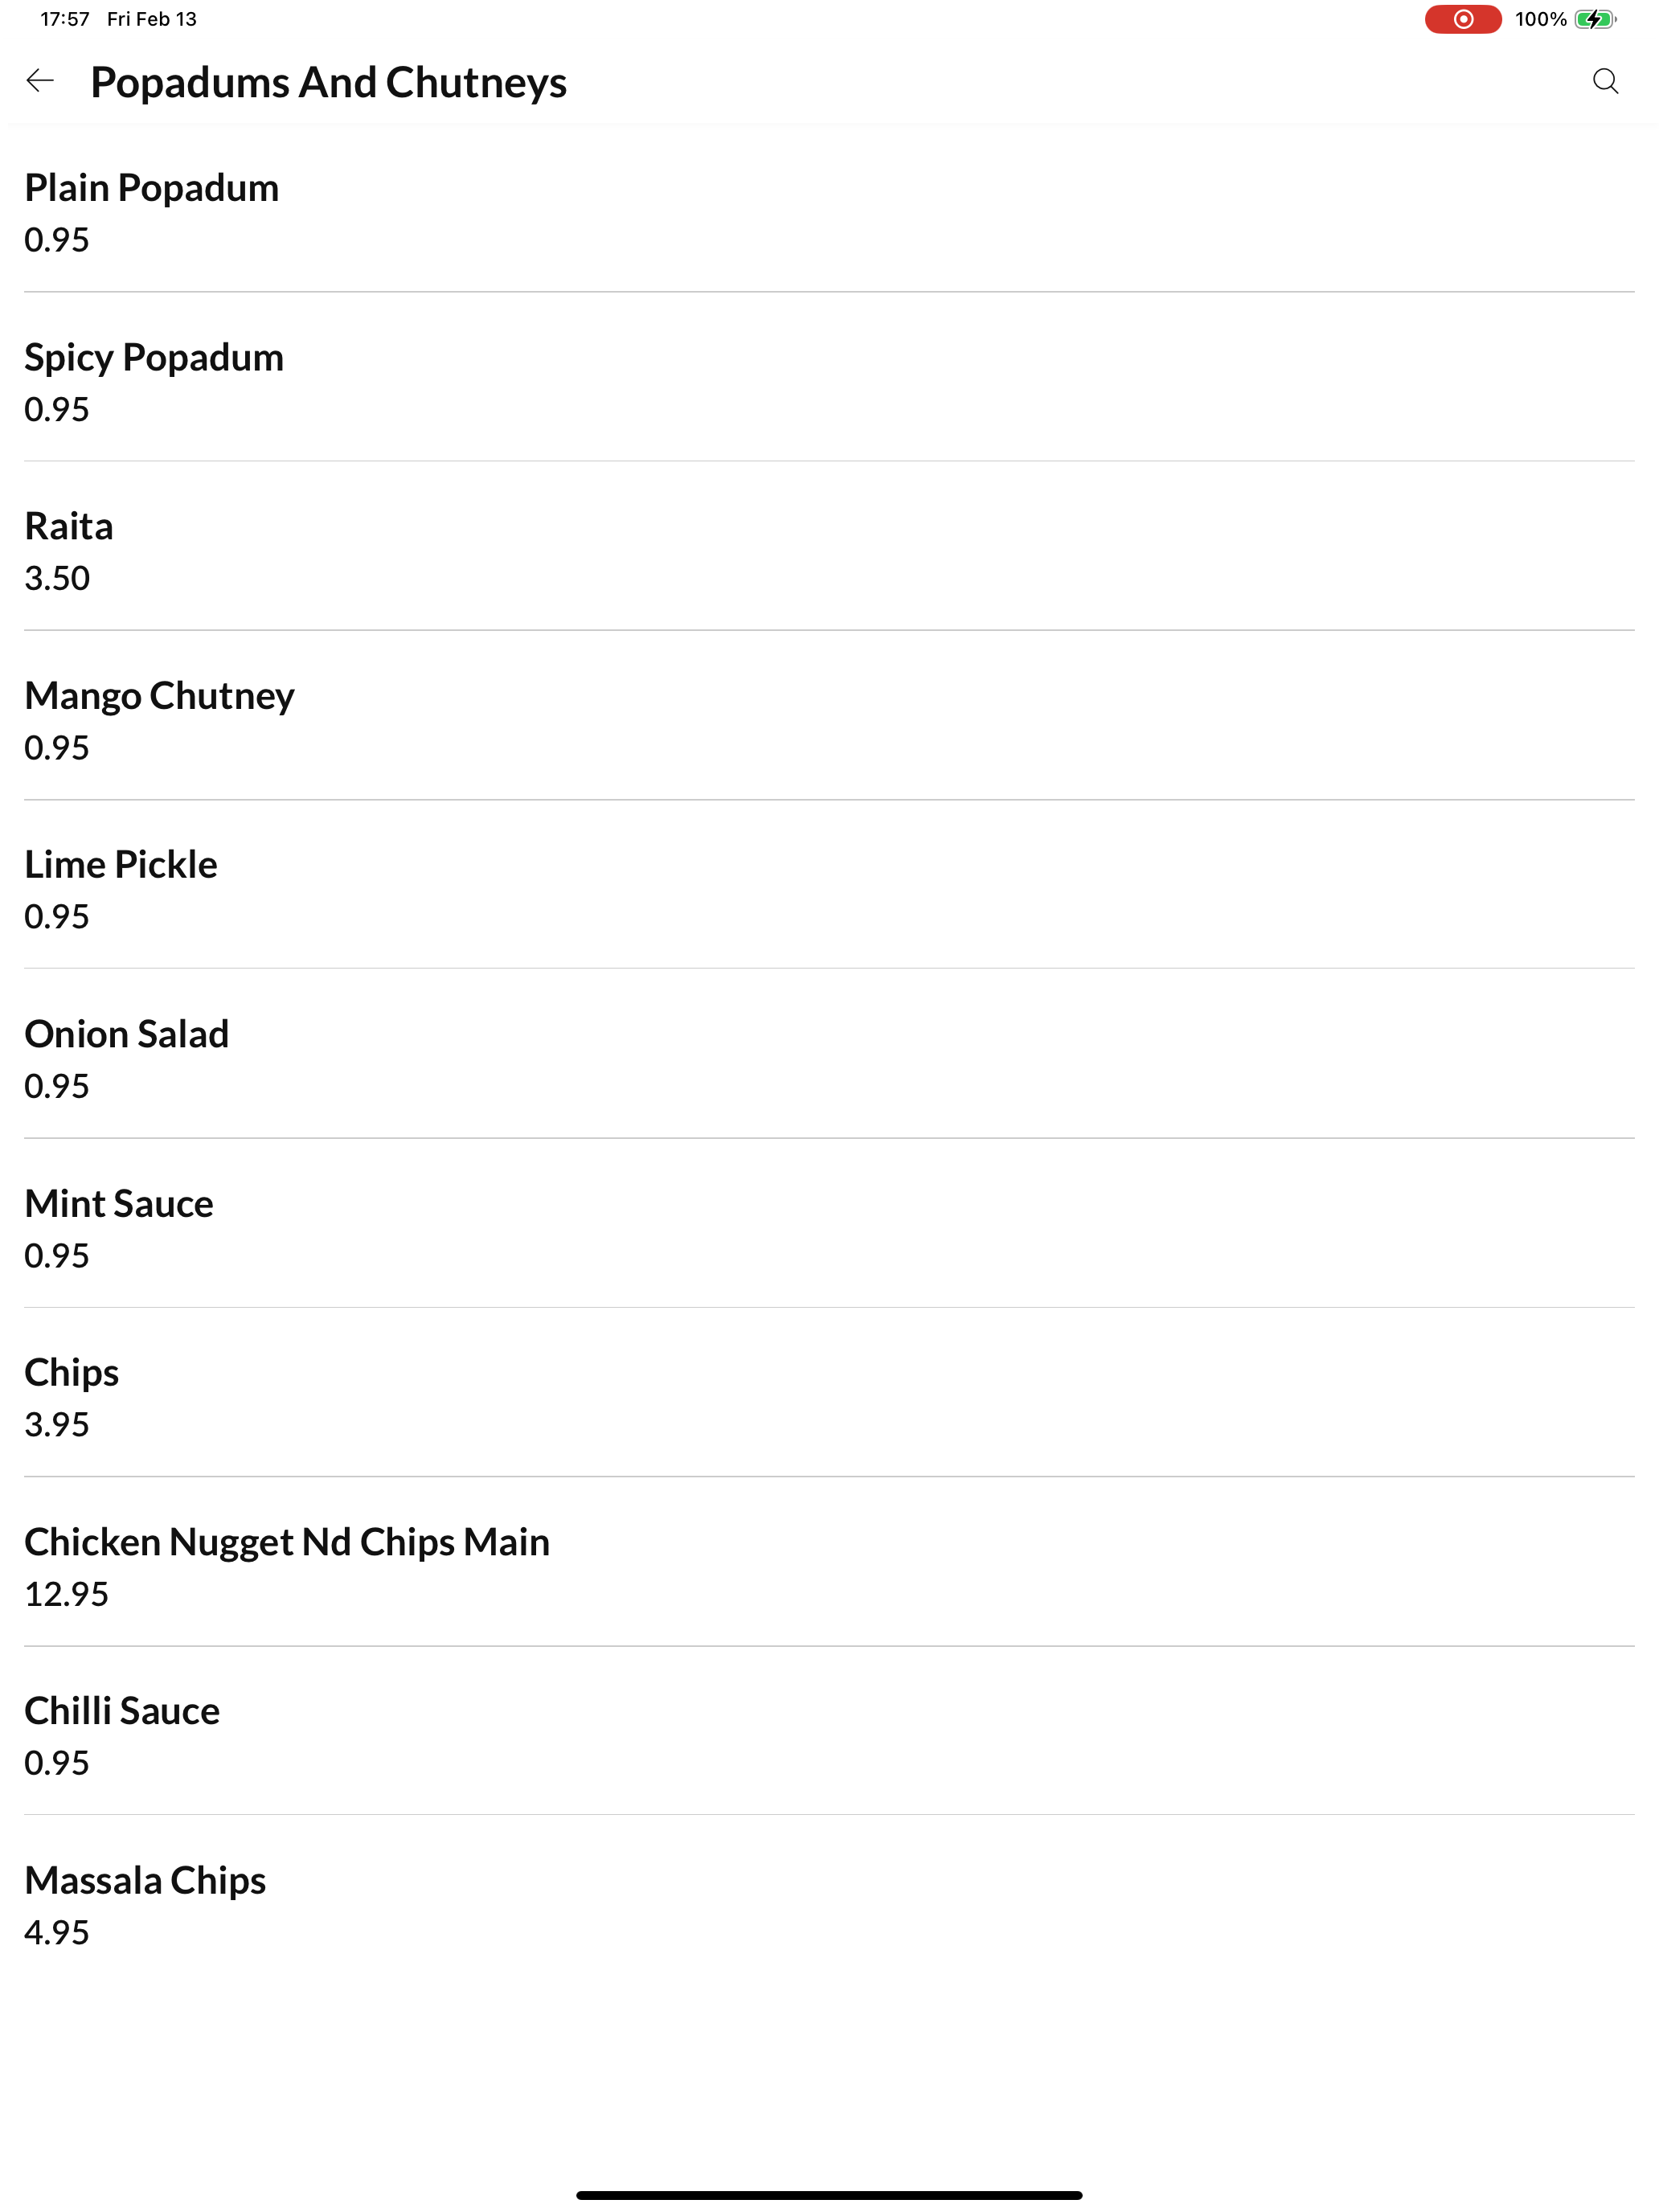Image resolution: width=1659 pixels, height=2212 pixels.
Task: Tap the 12.95 price label
Action: click(66, 1594)
